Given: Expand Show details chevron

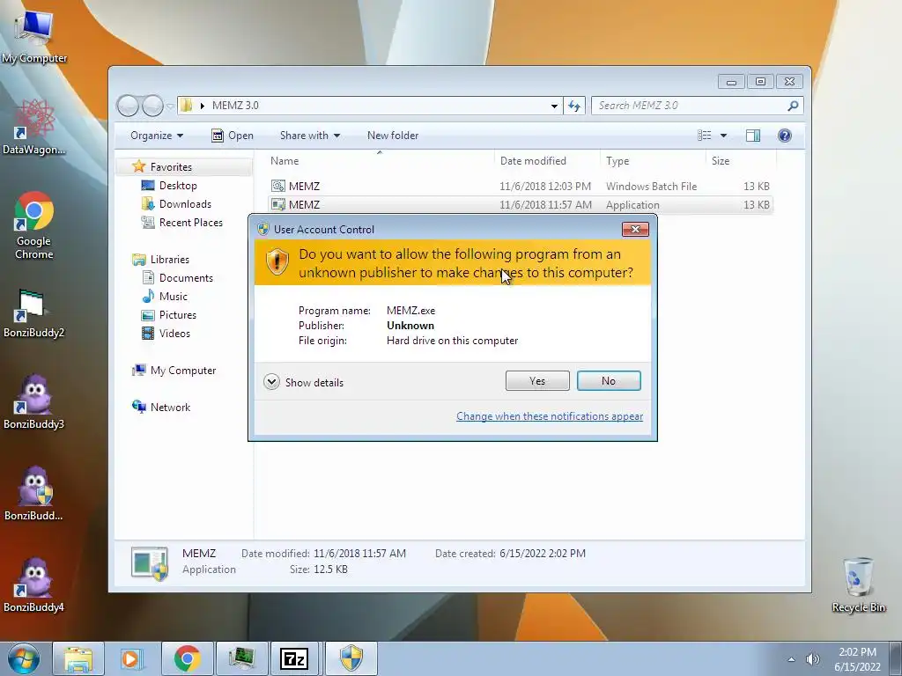Looking at the screenshot, I should (x=271, y=382).
